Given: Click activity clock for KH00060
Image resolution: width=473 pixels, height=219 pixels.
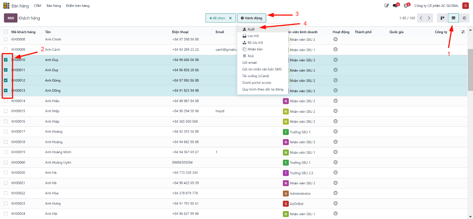Looking at the screenshot, I should (x=335, y=162).
